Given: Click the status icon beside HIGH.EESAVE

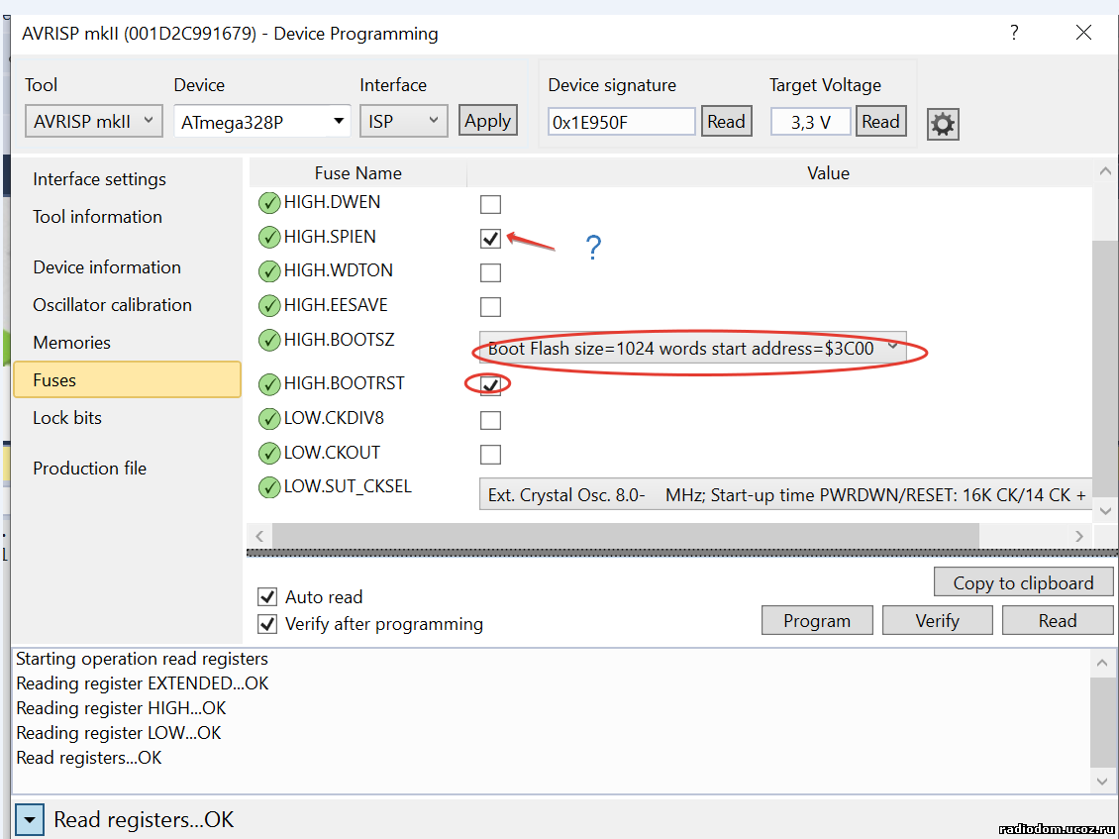Looking at the screenshot, I should pyautogui.click(x=269, y=306).
